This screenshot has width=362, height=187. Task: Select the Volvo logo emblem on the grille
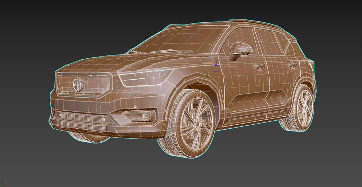(x=78, y=85)
